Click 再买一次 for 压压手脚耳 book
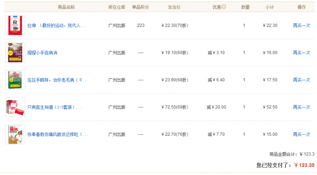 (x=301, y=80)
